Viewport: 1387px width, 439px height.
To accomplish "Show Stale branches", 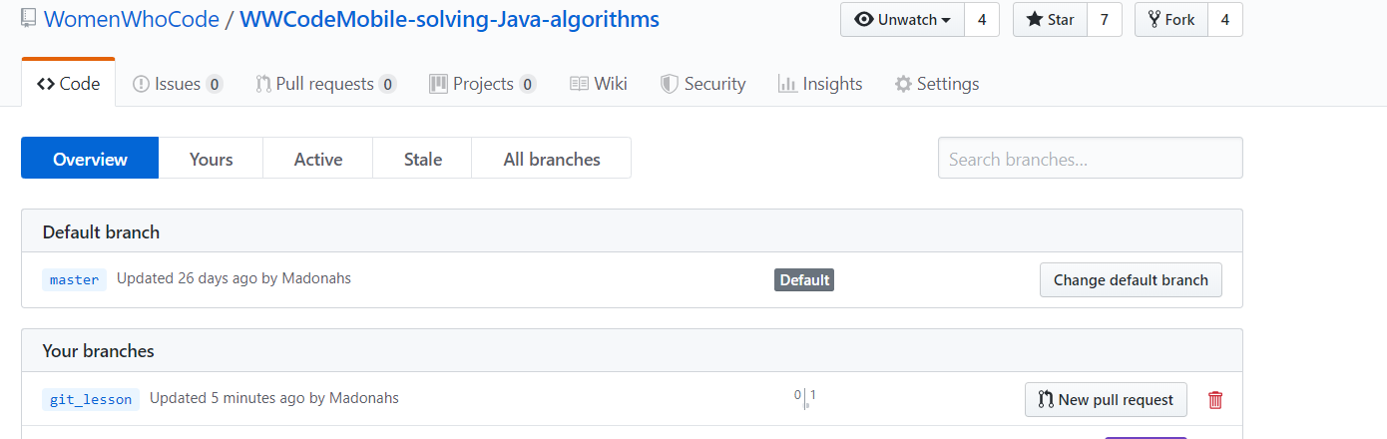I will coord(423,159).
